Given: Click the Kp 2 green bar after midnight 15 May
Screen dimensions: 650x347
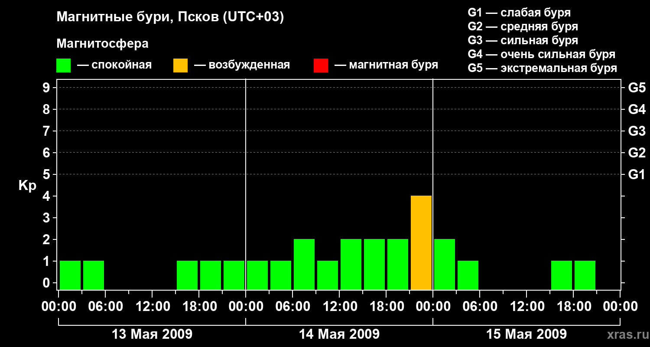Looking at the screenshot, I should coord(445,264).
